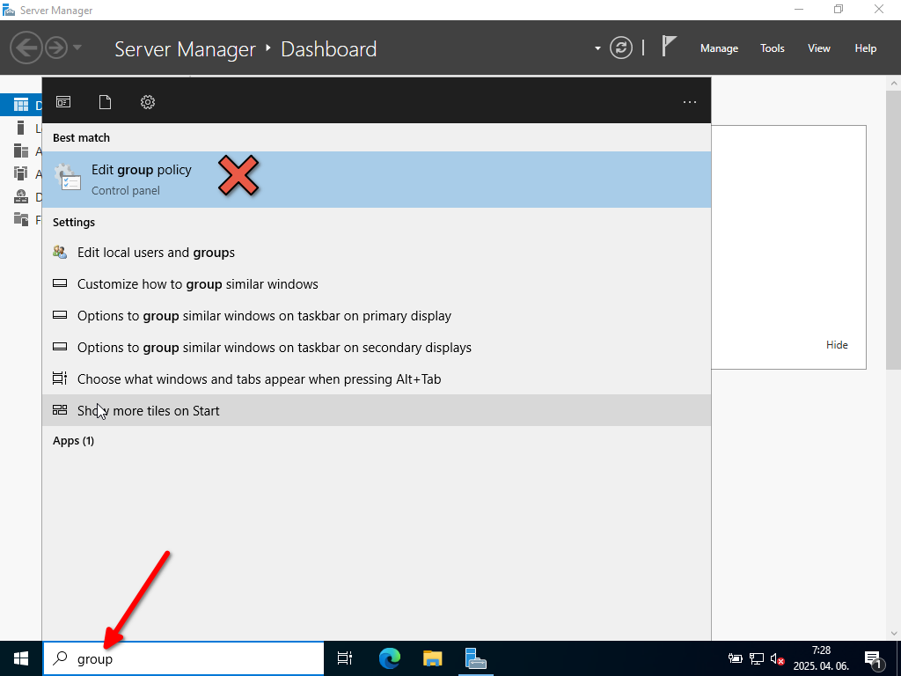Open Edit group policy best match
This screenshot has width=901, height=676.
click(x=141, y=179)
